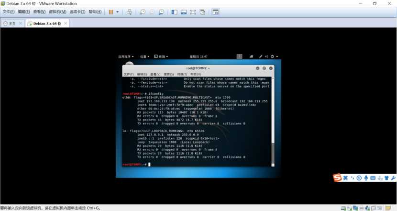The width and height of the screenshot is (397, 211).
Task: Click network adapter icon in status bar
Action: click(355, 208)
